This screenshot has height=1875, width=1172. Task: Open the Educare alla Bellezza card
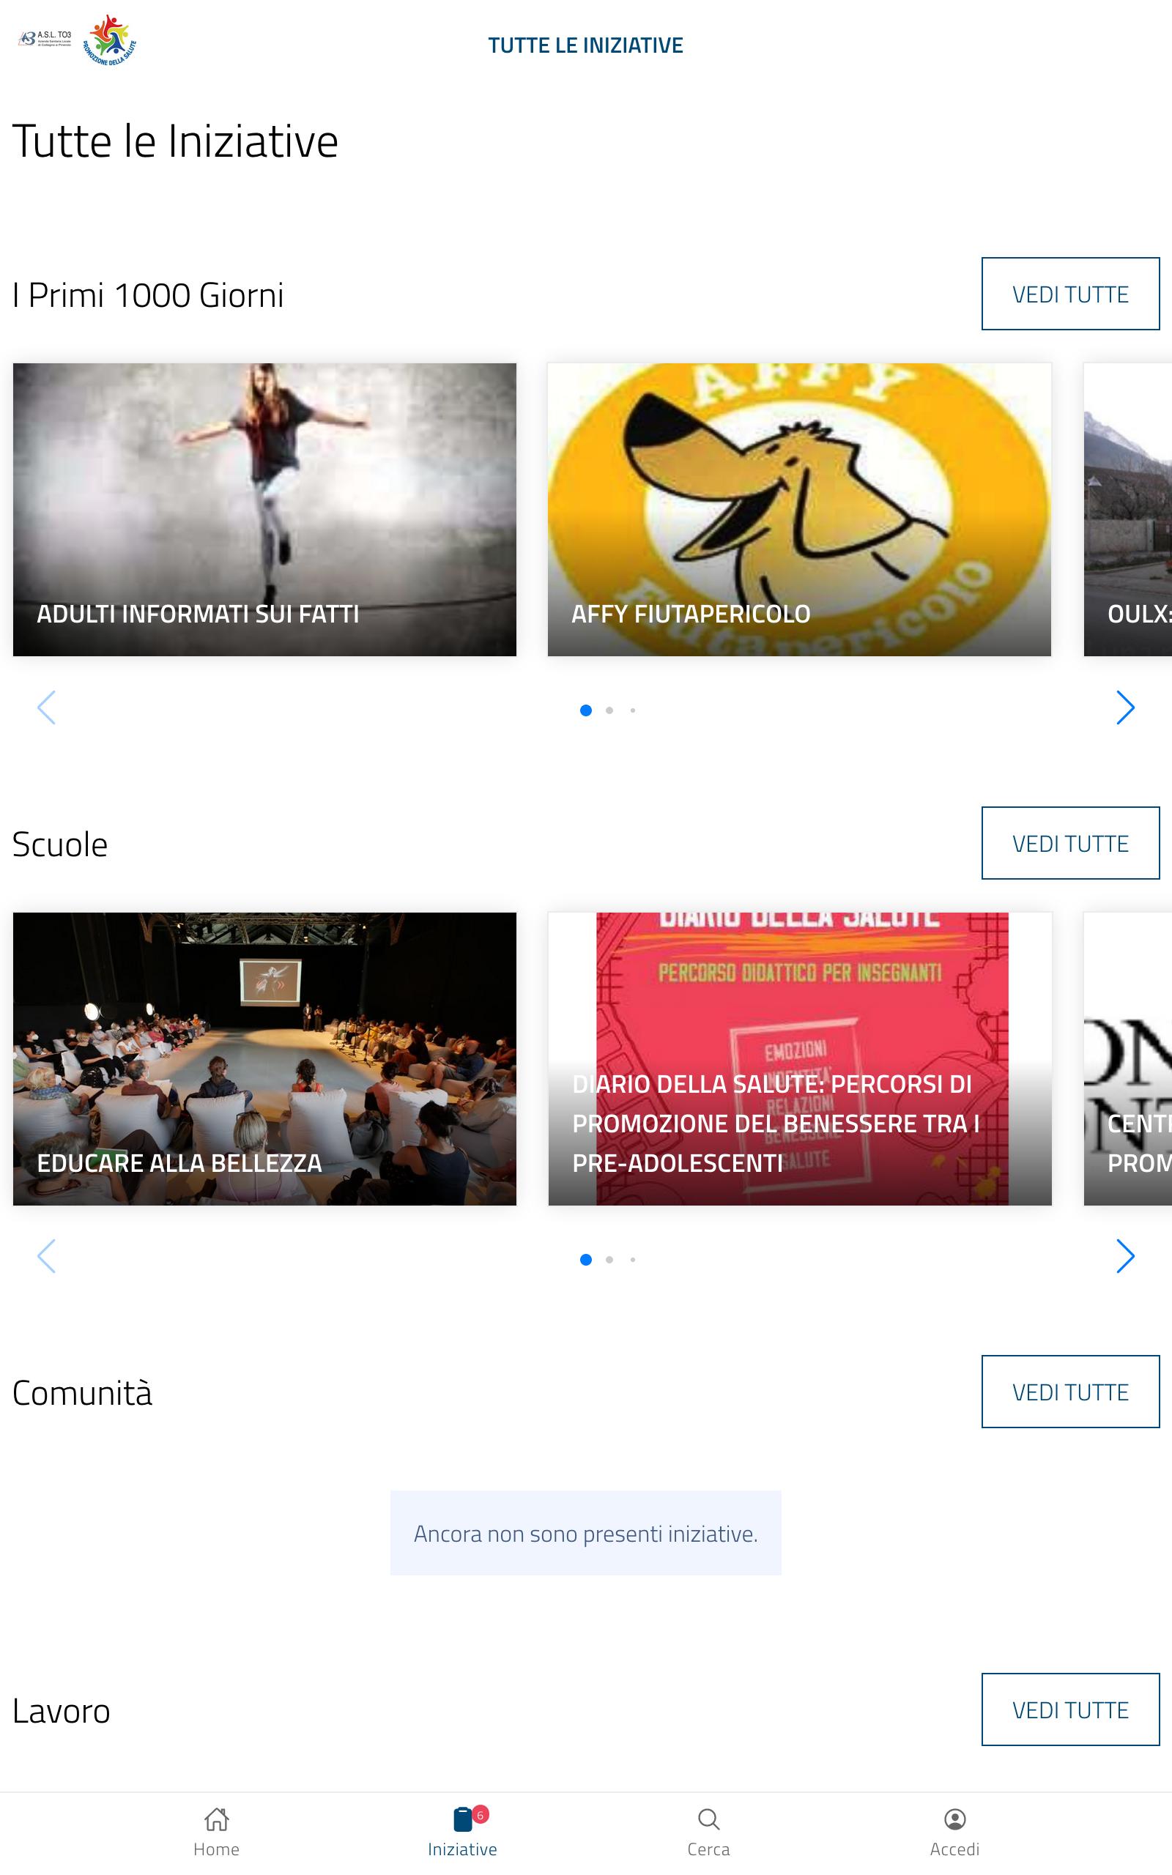pos(264,1058)
